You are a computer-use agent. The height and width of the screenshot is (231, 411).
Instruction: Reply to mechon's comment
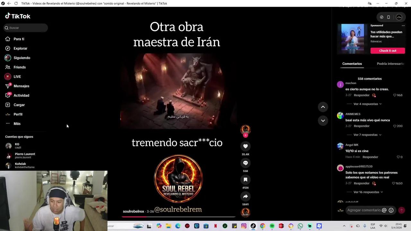362,95
